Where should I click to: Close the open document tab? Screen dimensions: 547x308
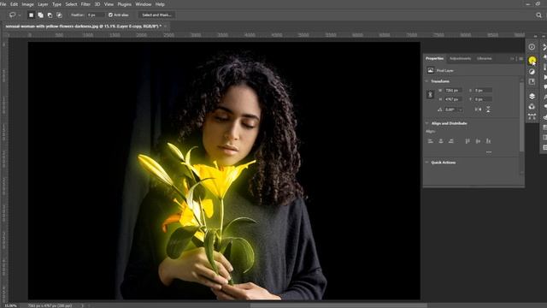(x=165, y=27)
